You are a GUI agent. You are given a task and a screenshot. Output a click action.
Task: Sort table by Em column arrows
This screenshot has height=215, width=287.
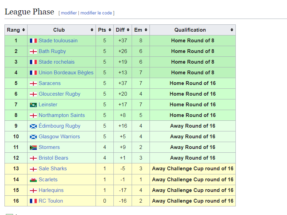point(146,30)
